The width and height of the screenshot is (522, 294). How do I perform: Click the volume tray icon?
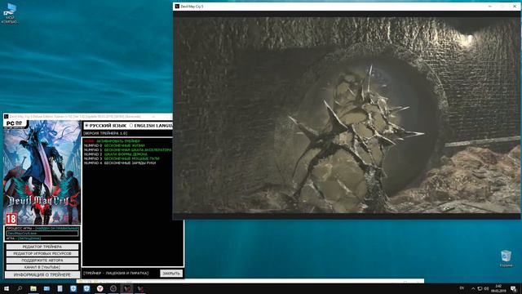pyautogui.click(x=486, y=288)
